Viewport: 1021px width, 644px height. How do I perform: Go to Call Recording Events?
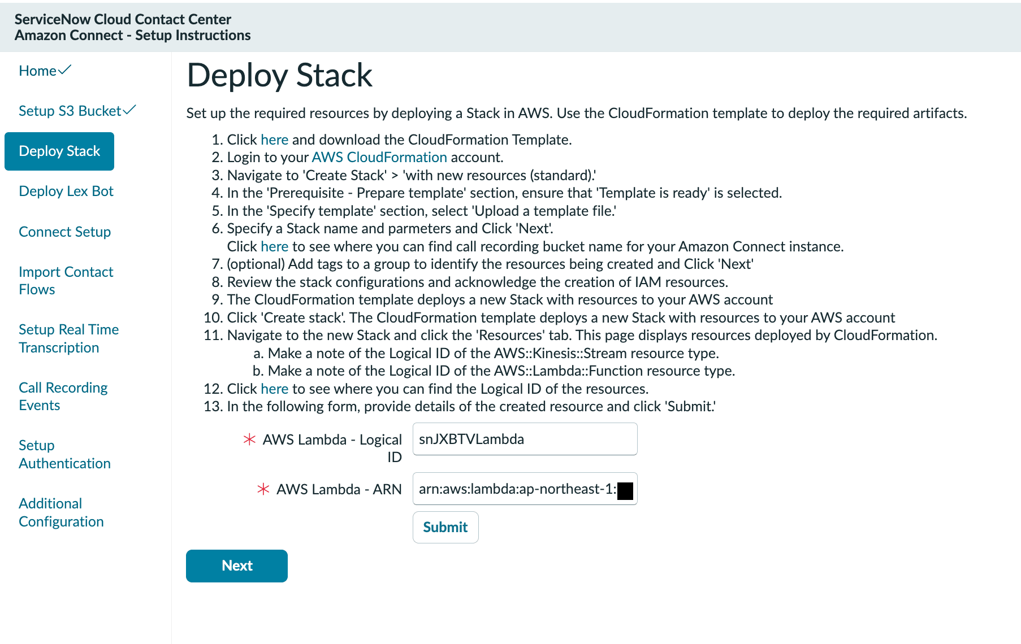[63, 397]
